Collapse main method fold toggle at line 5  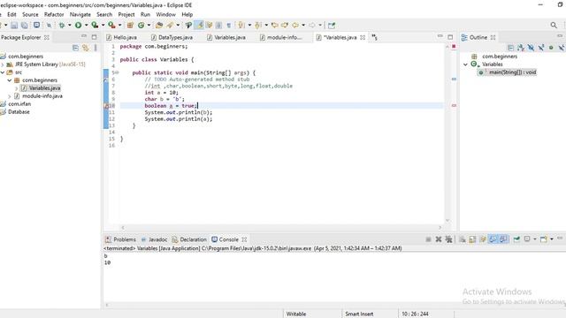point(117,72)
